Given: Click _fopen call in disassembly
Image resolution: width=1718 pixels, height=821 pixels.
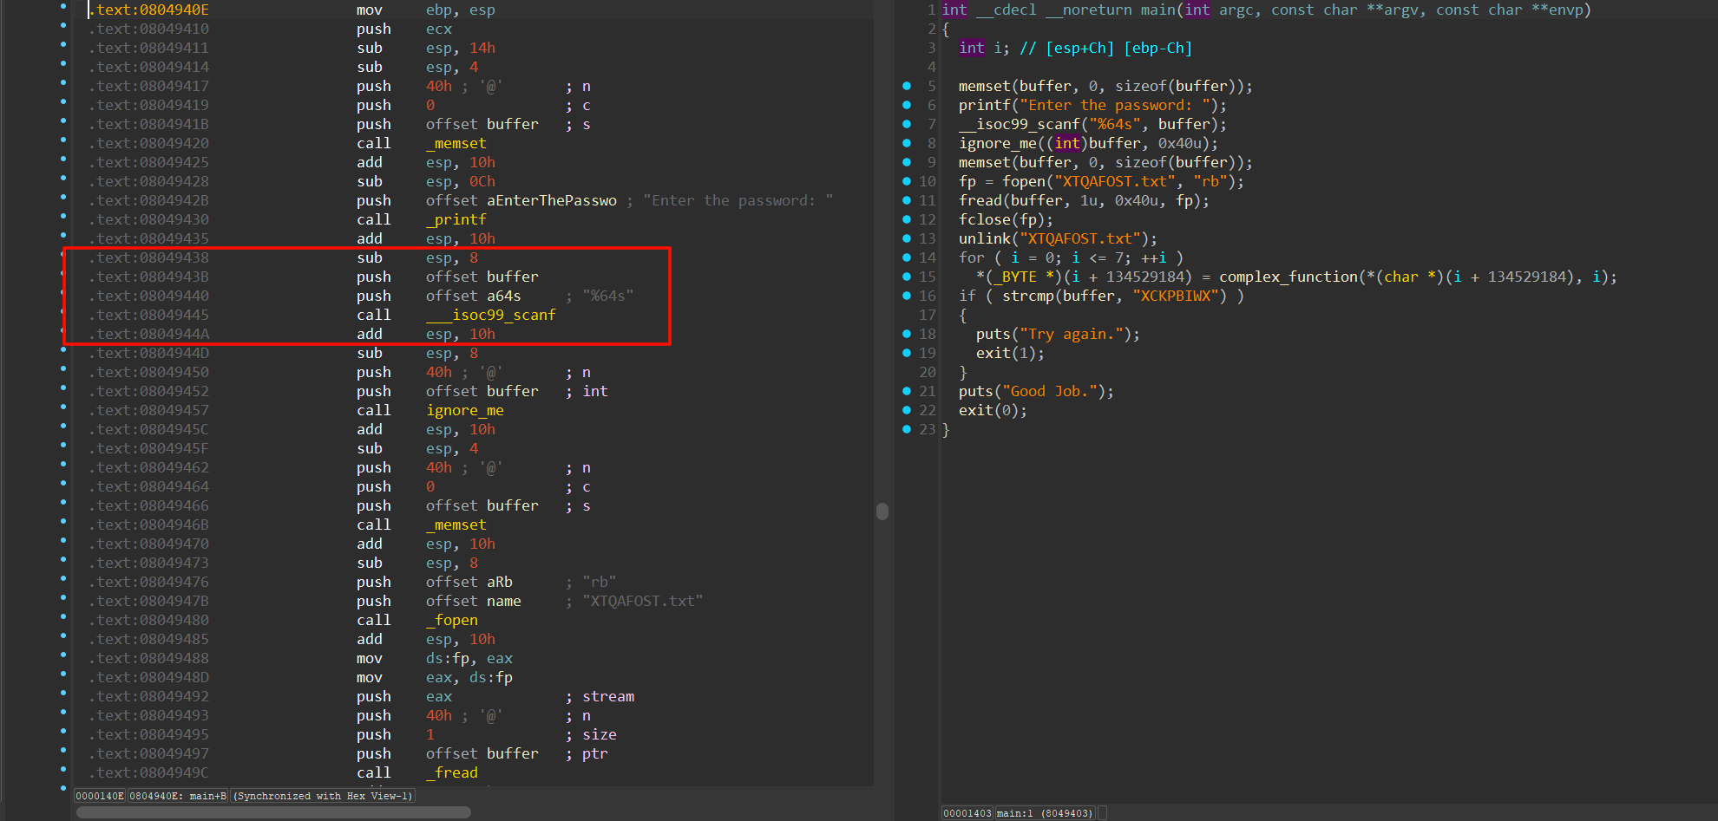Looking at the screenshot, I should coord(452,620).
